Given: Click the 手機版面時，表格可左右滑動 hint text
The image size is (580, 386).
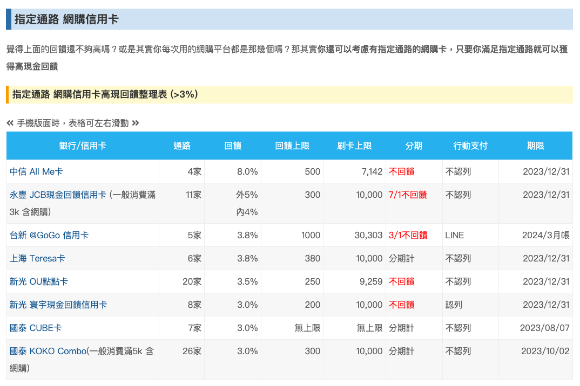Looking at the screenshot, I should point(73,123).
